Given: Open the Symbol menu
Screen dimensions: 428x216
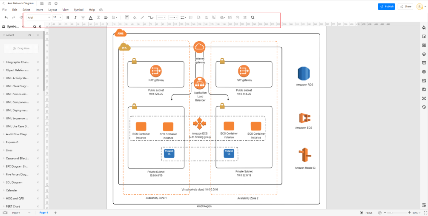Looking at the screenshot, I should coord(79,10).
